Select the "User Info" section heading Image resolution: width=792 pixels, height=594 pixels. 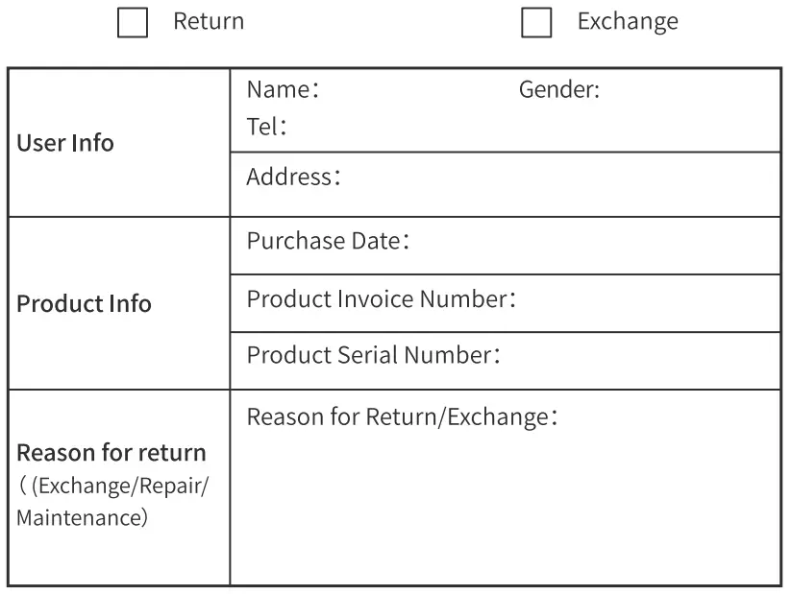click(x=65, y=144)
